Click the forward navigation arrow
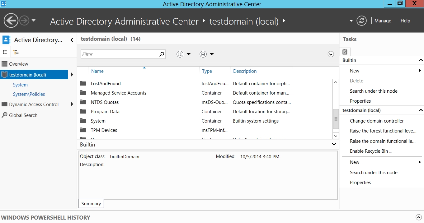The height and width of the screenshot is (223, 424). (24, 21)
